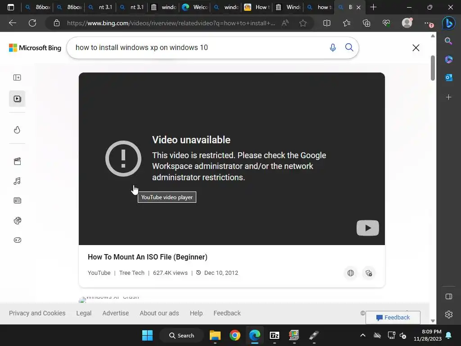This screenshot has height=346, width=461.
Task: Open Settings and more ellipsis menu
Action: pos(428,23)
